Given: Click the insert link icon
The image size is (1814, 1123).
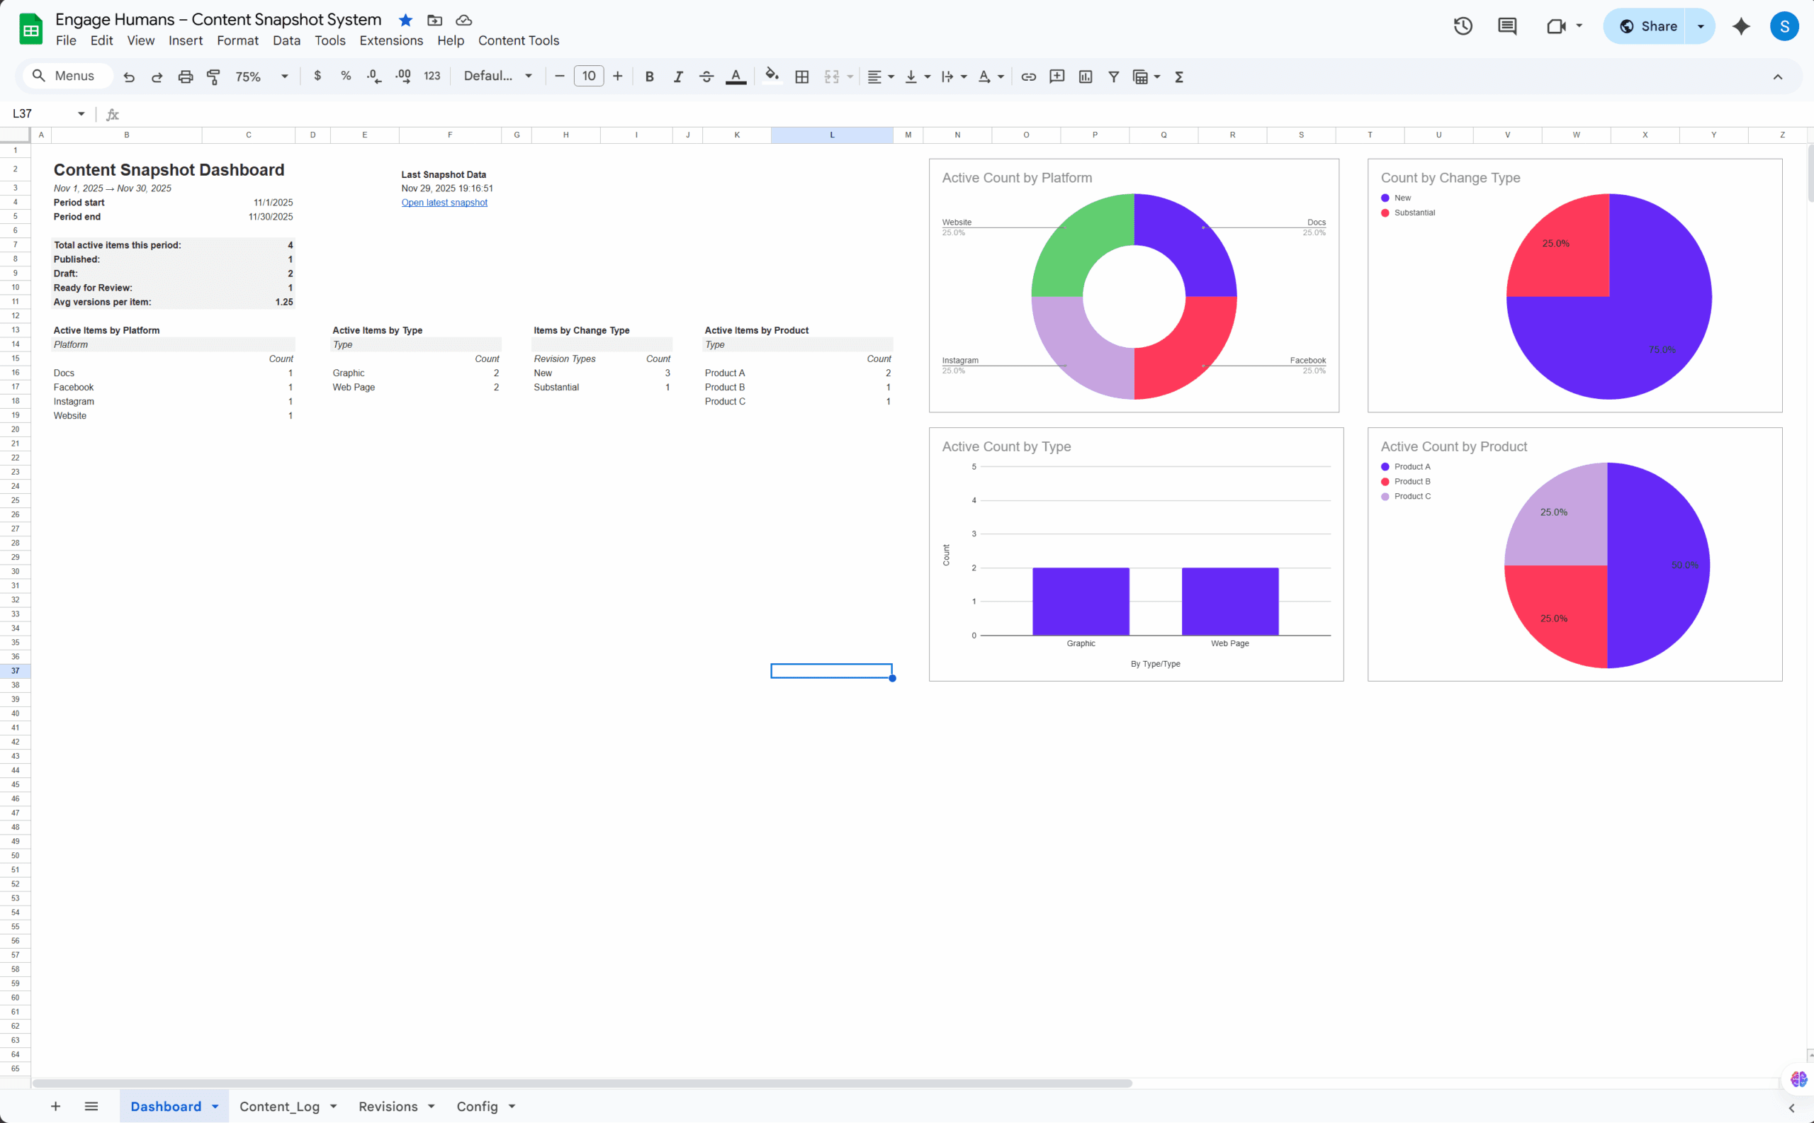Looking at the screenshot, I should (1028, 77).
